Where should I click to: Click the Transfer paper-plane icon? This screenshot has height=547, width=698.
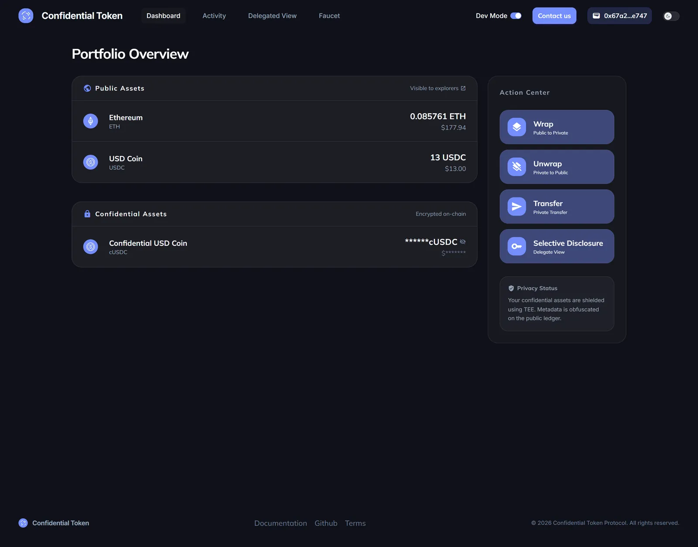point(517,206)
